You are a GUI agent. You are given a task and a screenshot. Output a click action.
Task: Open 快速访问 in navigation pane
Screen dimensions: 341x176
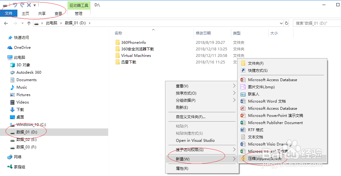coord(21,37)
